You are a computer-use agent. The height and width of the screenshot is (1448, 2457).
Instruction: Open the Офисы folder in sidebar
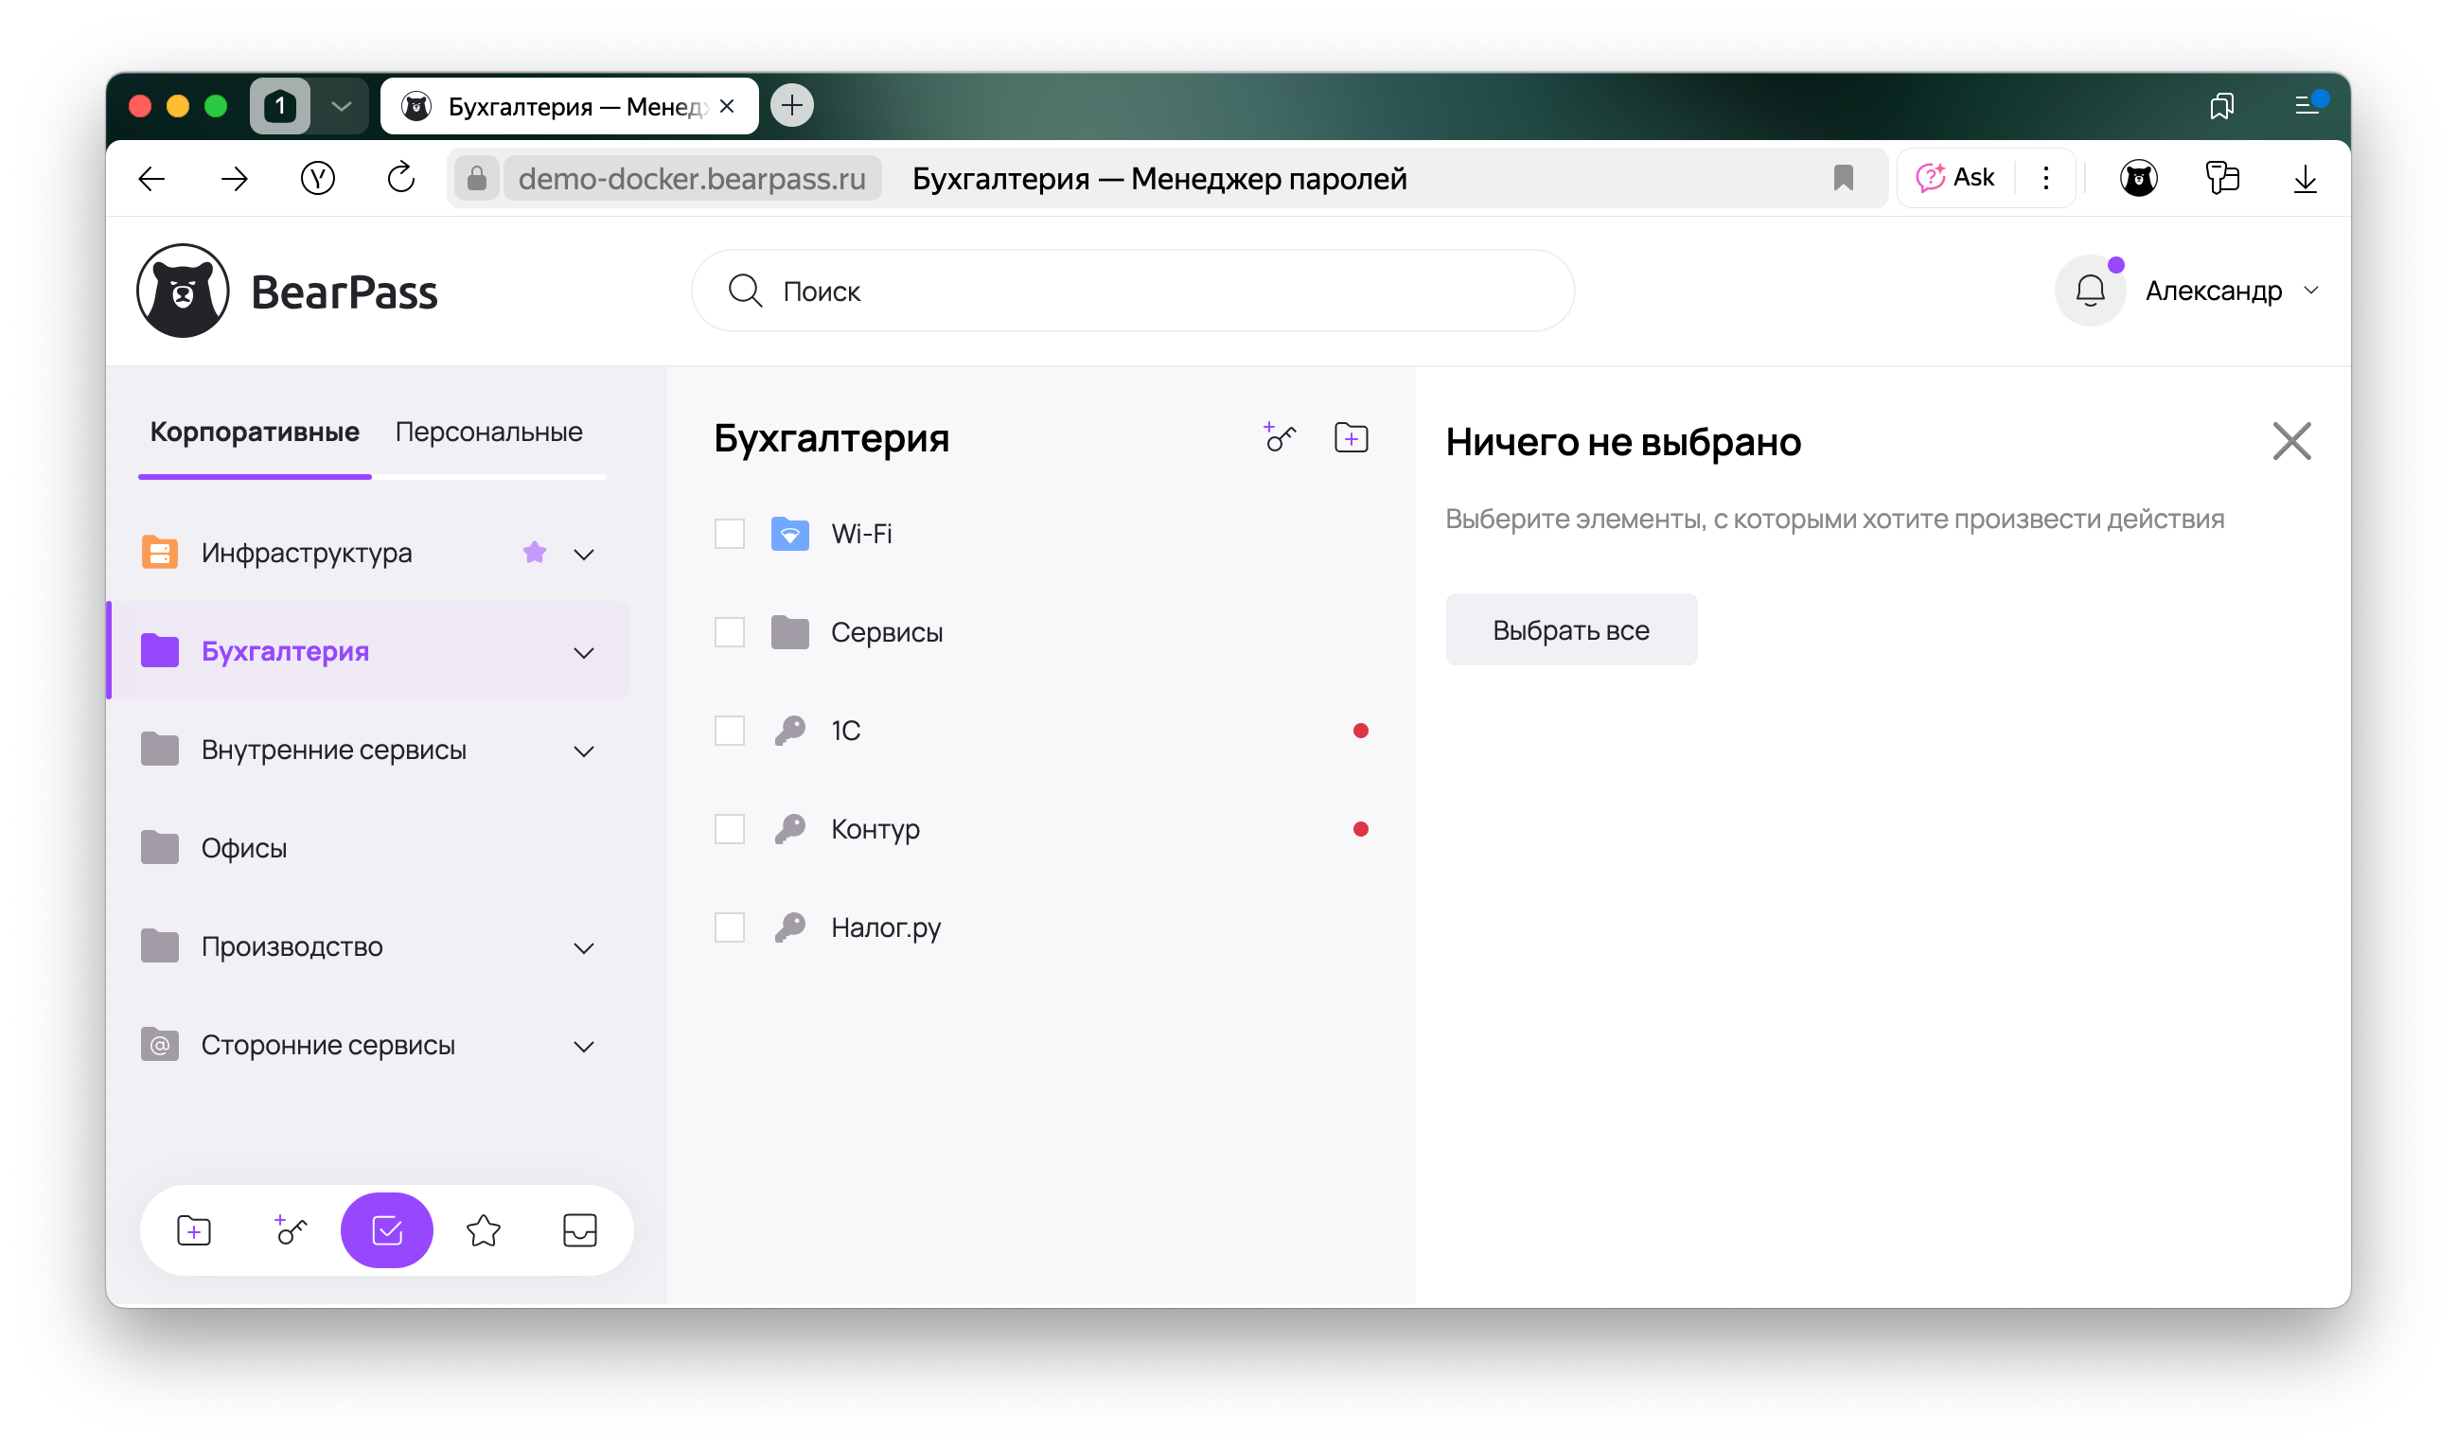tap(244, 848)
